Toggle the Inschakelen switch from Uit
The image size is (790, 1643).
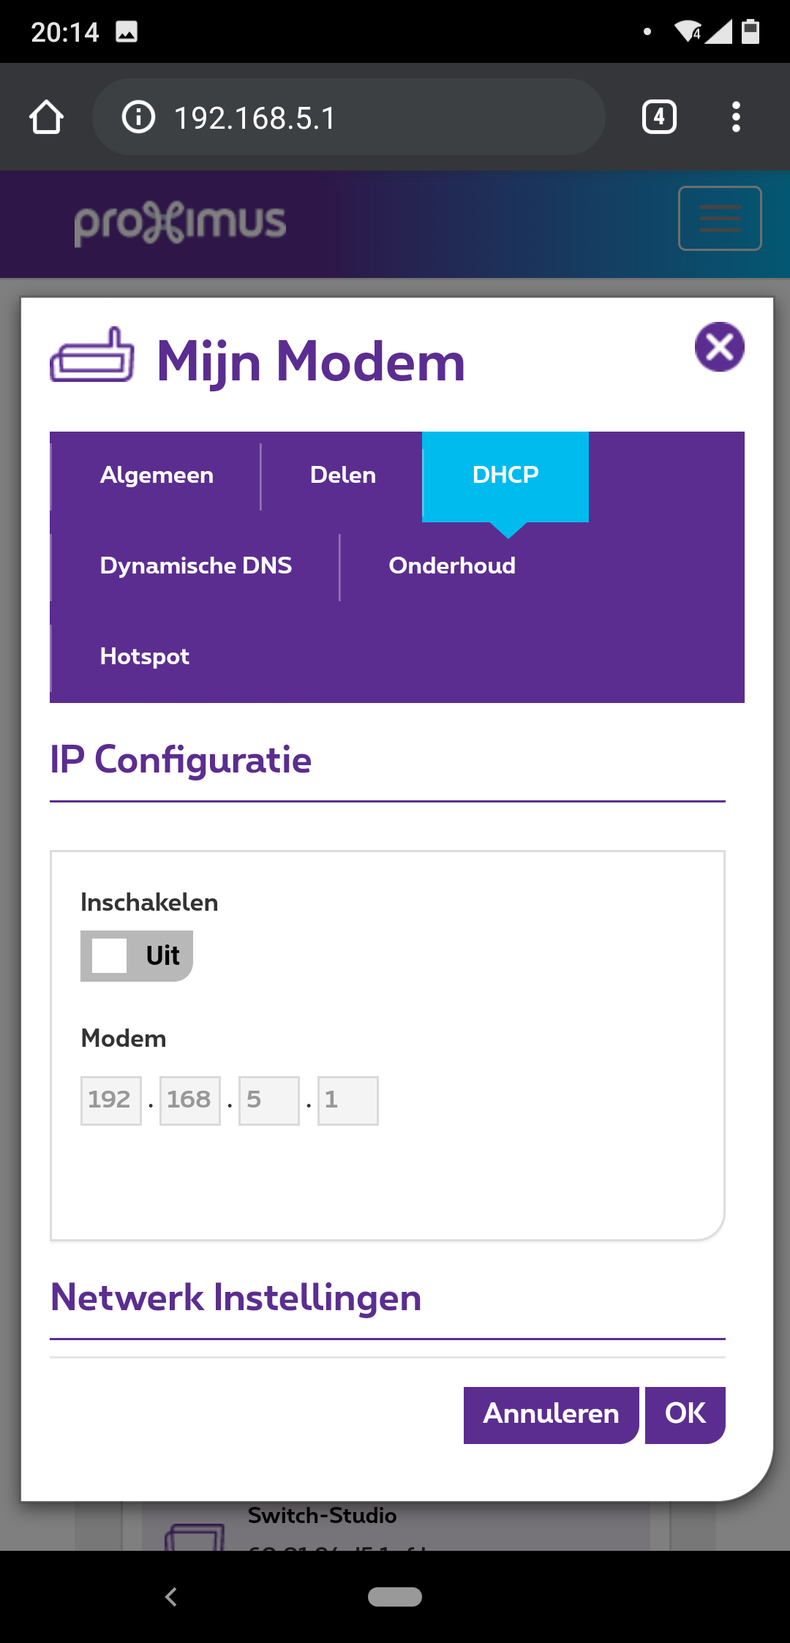click(x=137, y=955)
